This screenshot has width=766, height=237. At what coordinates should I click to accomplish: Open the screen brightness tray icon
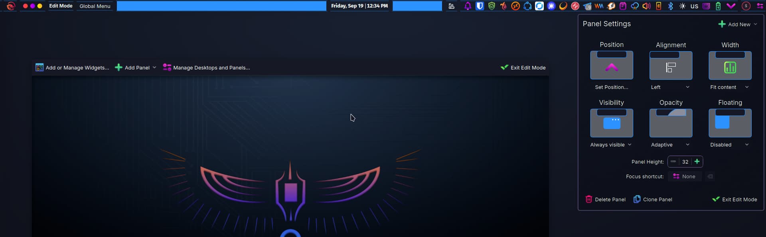[682, 6]
